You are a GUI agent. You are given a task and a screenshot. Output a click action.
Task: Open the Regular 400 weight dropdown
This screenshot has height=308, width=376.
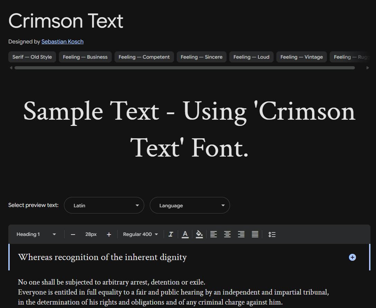(140, 234)
